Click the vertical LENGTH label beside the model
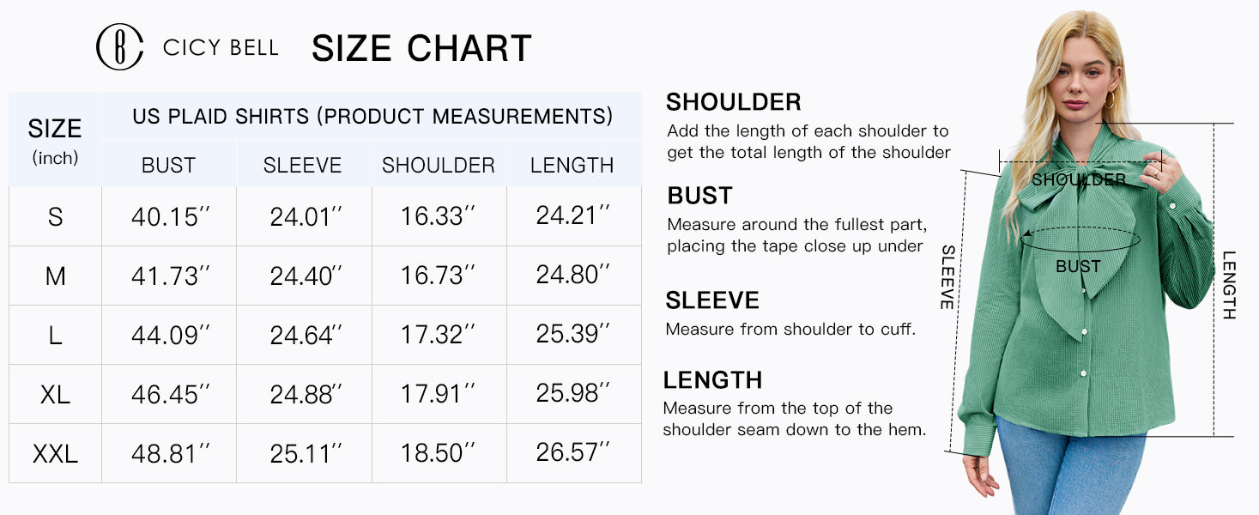Viewport: 1259px width, 515px height. point(1229,285)
